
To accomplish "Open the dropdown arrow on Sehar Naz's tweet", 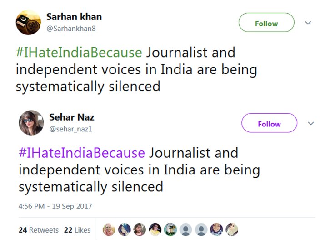I will 311,123.
